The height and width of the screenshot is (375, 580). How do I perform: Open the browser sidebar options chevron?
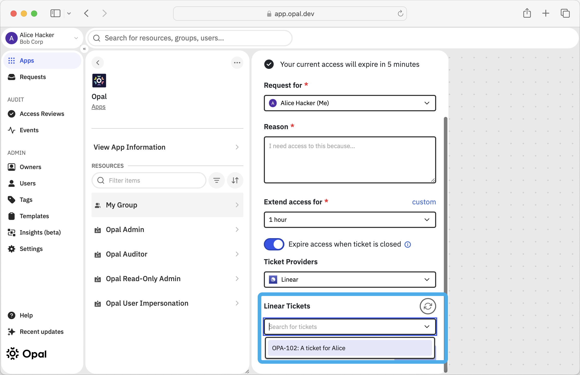point(69,13)
